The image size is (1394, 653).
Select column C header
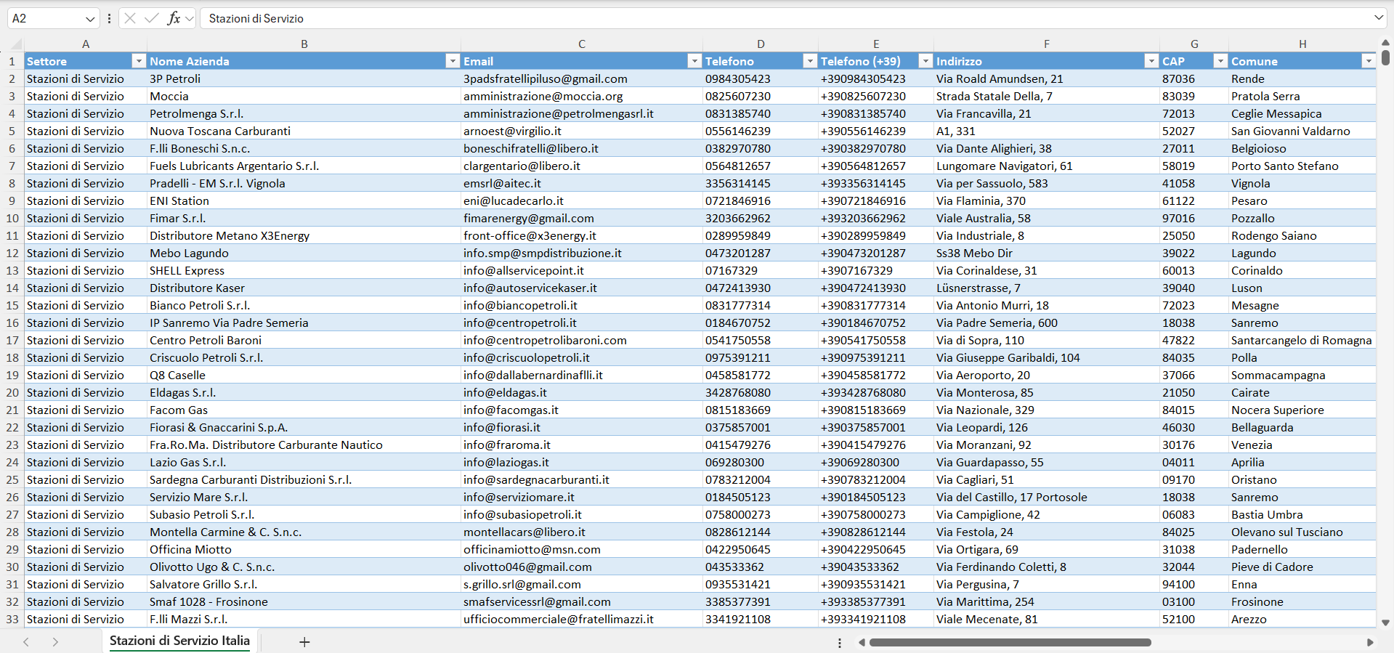tap(581, 44)
